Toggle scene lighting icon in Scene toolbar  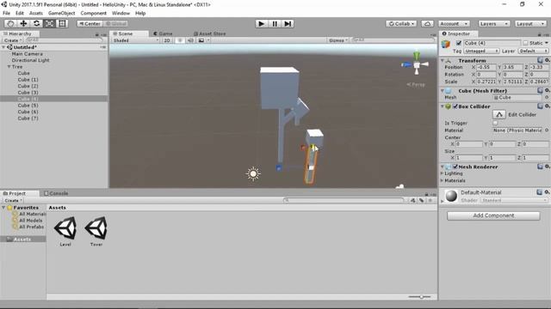pyautogui.click(x=180, y=40)
